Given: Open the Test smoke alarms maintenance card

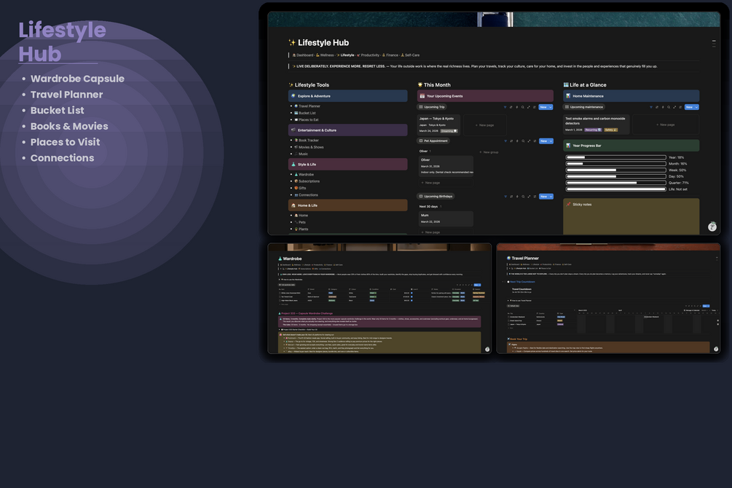Looking at the screenshot, I should tap(596, 125).
